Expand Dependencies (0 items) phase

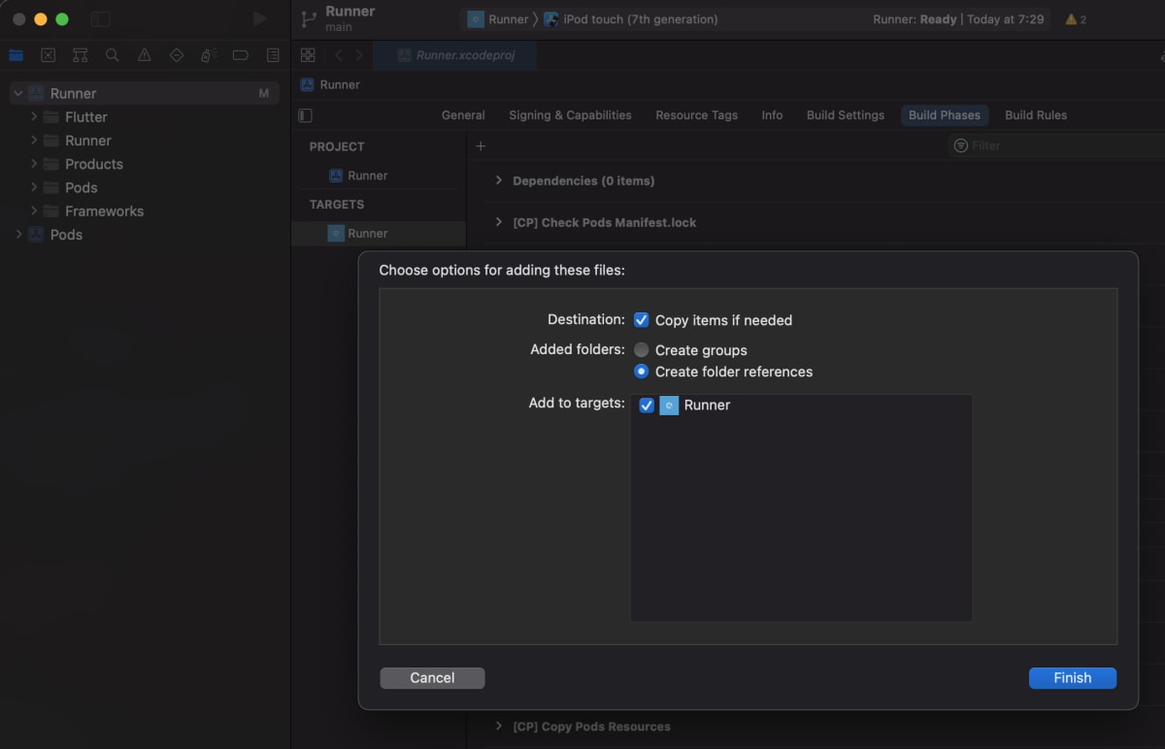[x=499, y=180]
